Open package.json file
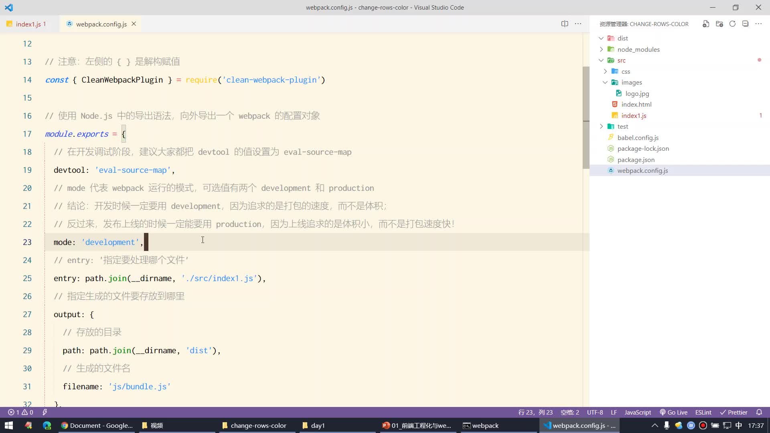Screen dimensions: 770x433 (636, 160)
